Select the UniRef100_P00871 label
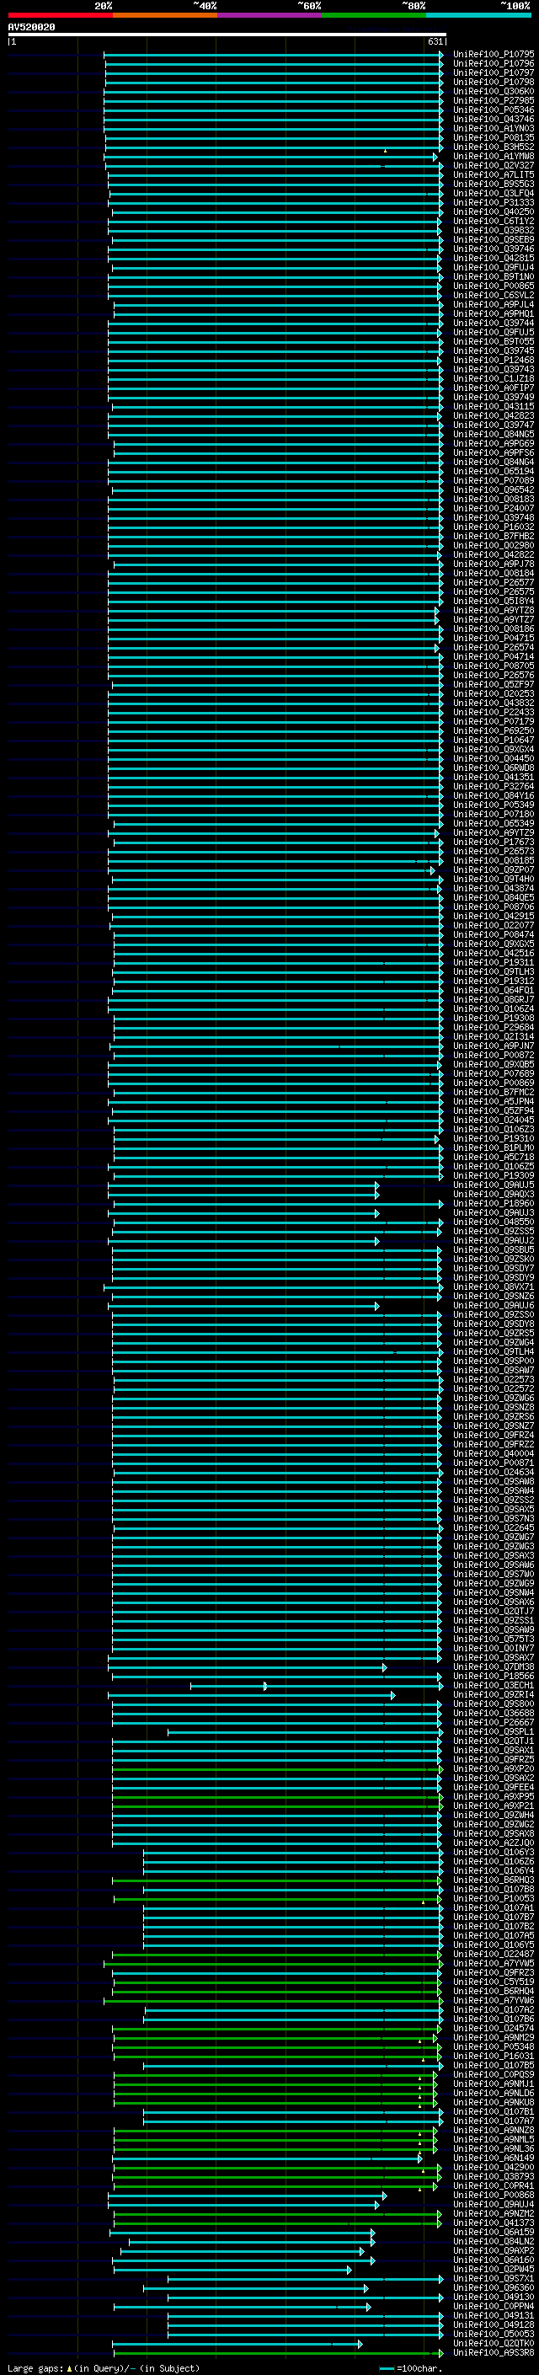Screen dimensions: 539x2375 pos(493,1463)
